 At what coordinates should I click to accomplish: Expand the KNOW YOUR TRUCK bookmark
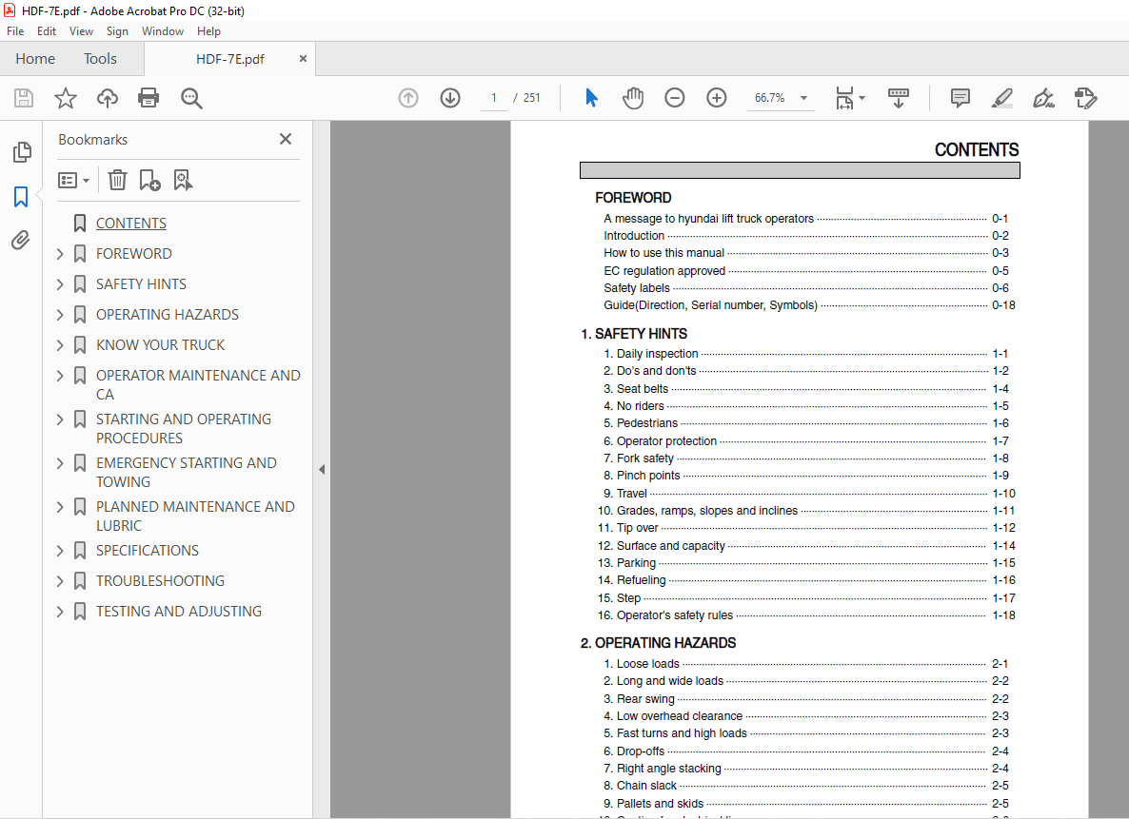coord(60,345)
